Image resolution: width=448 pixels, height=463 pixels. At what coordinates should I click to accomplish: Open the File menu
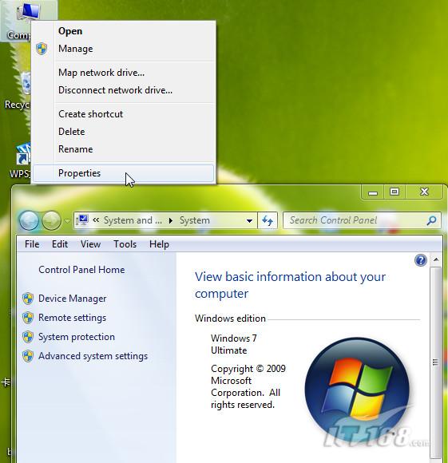[x=32, y=244]
